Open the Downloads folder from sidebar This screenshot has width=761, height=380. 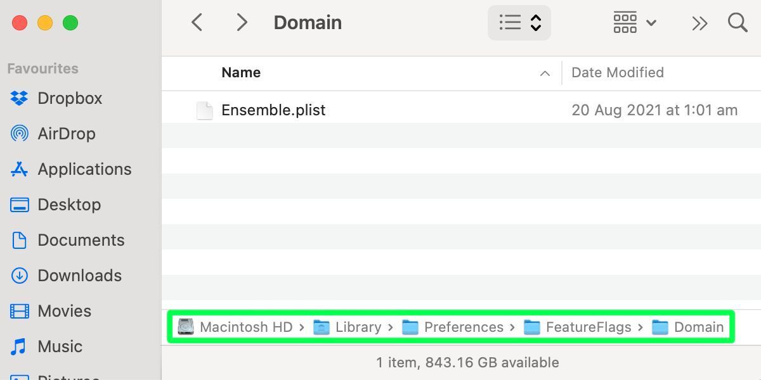(79, 275)
